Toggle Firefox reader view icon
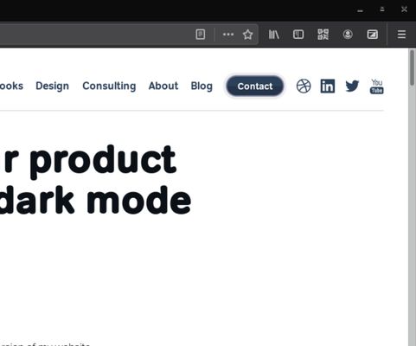416x346 pixels. [x=201, y=35]
